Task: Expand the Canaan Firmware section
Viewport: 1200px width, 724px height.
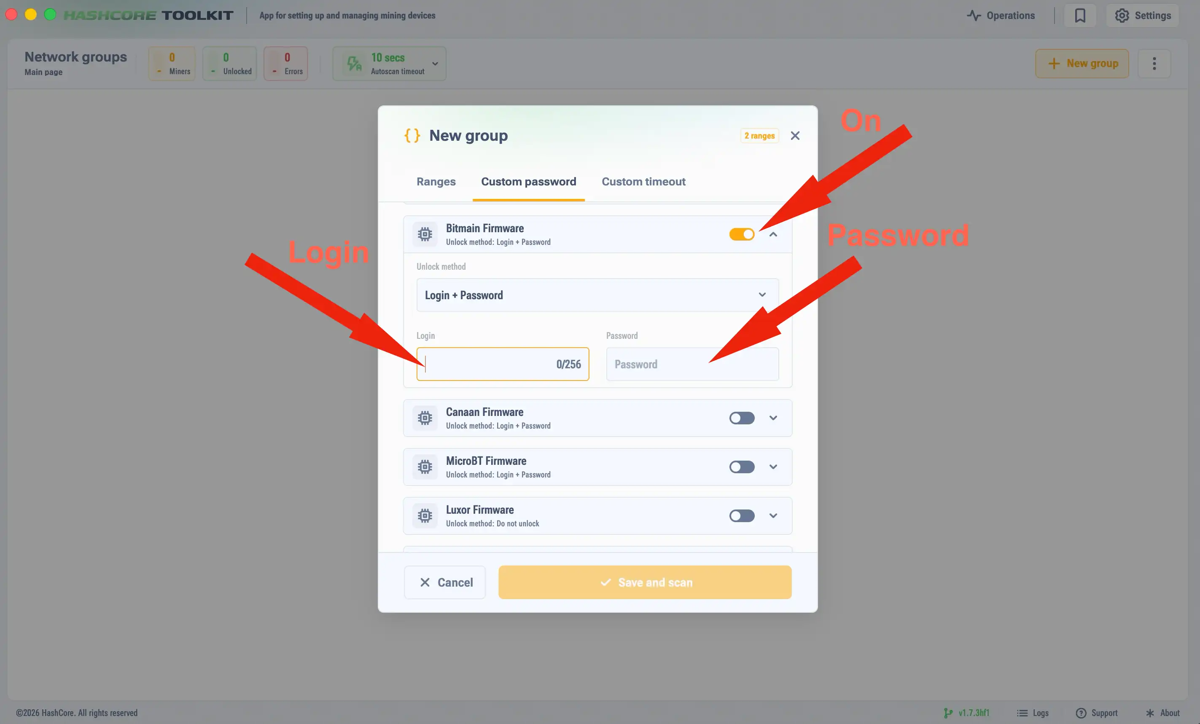Action: point(773,418)
